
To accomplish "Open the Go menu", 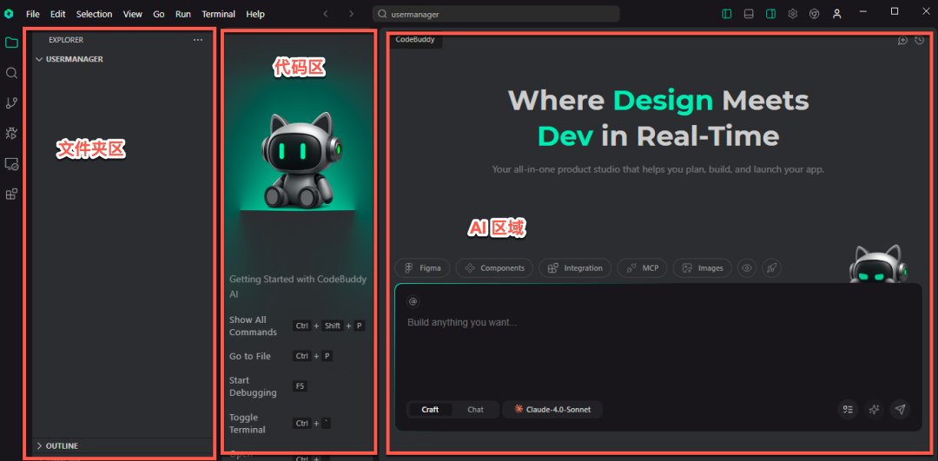I will (159, 14).
